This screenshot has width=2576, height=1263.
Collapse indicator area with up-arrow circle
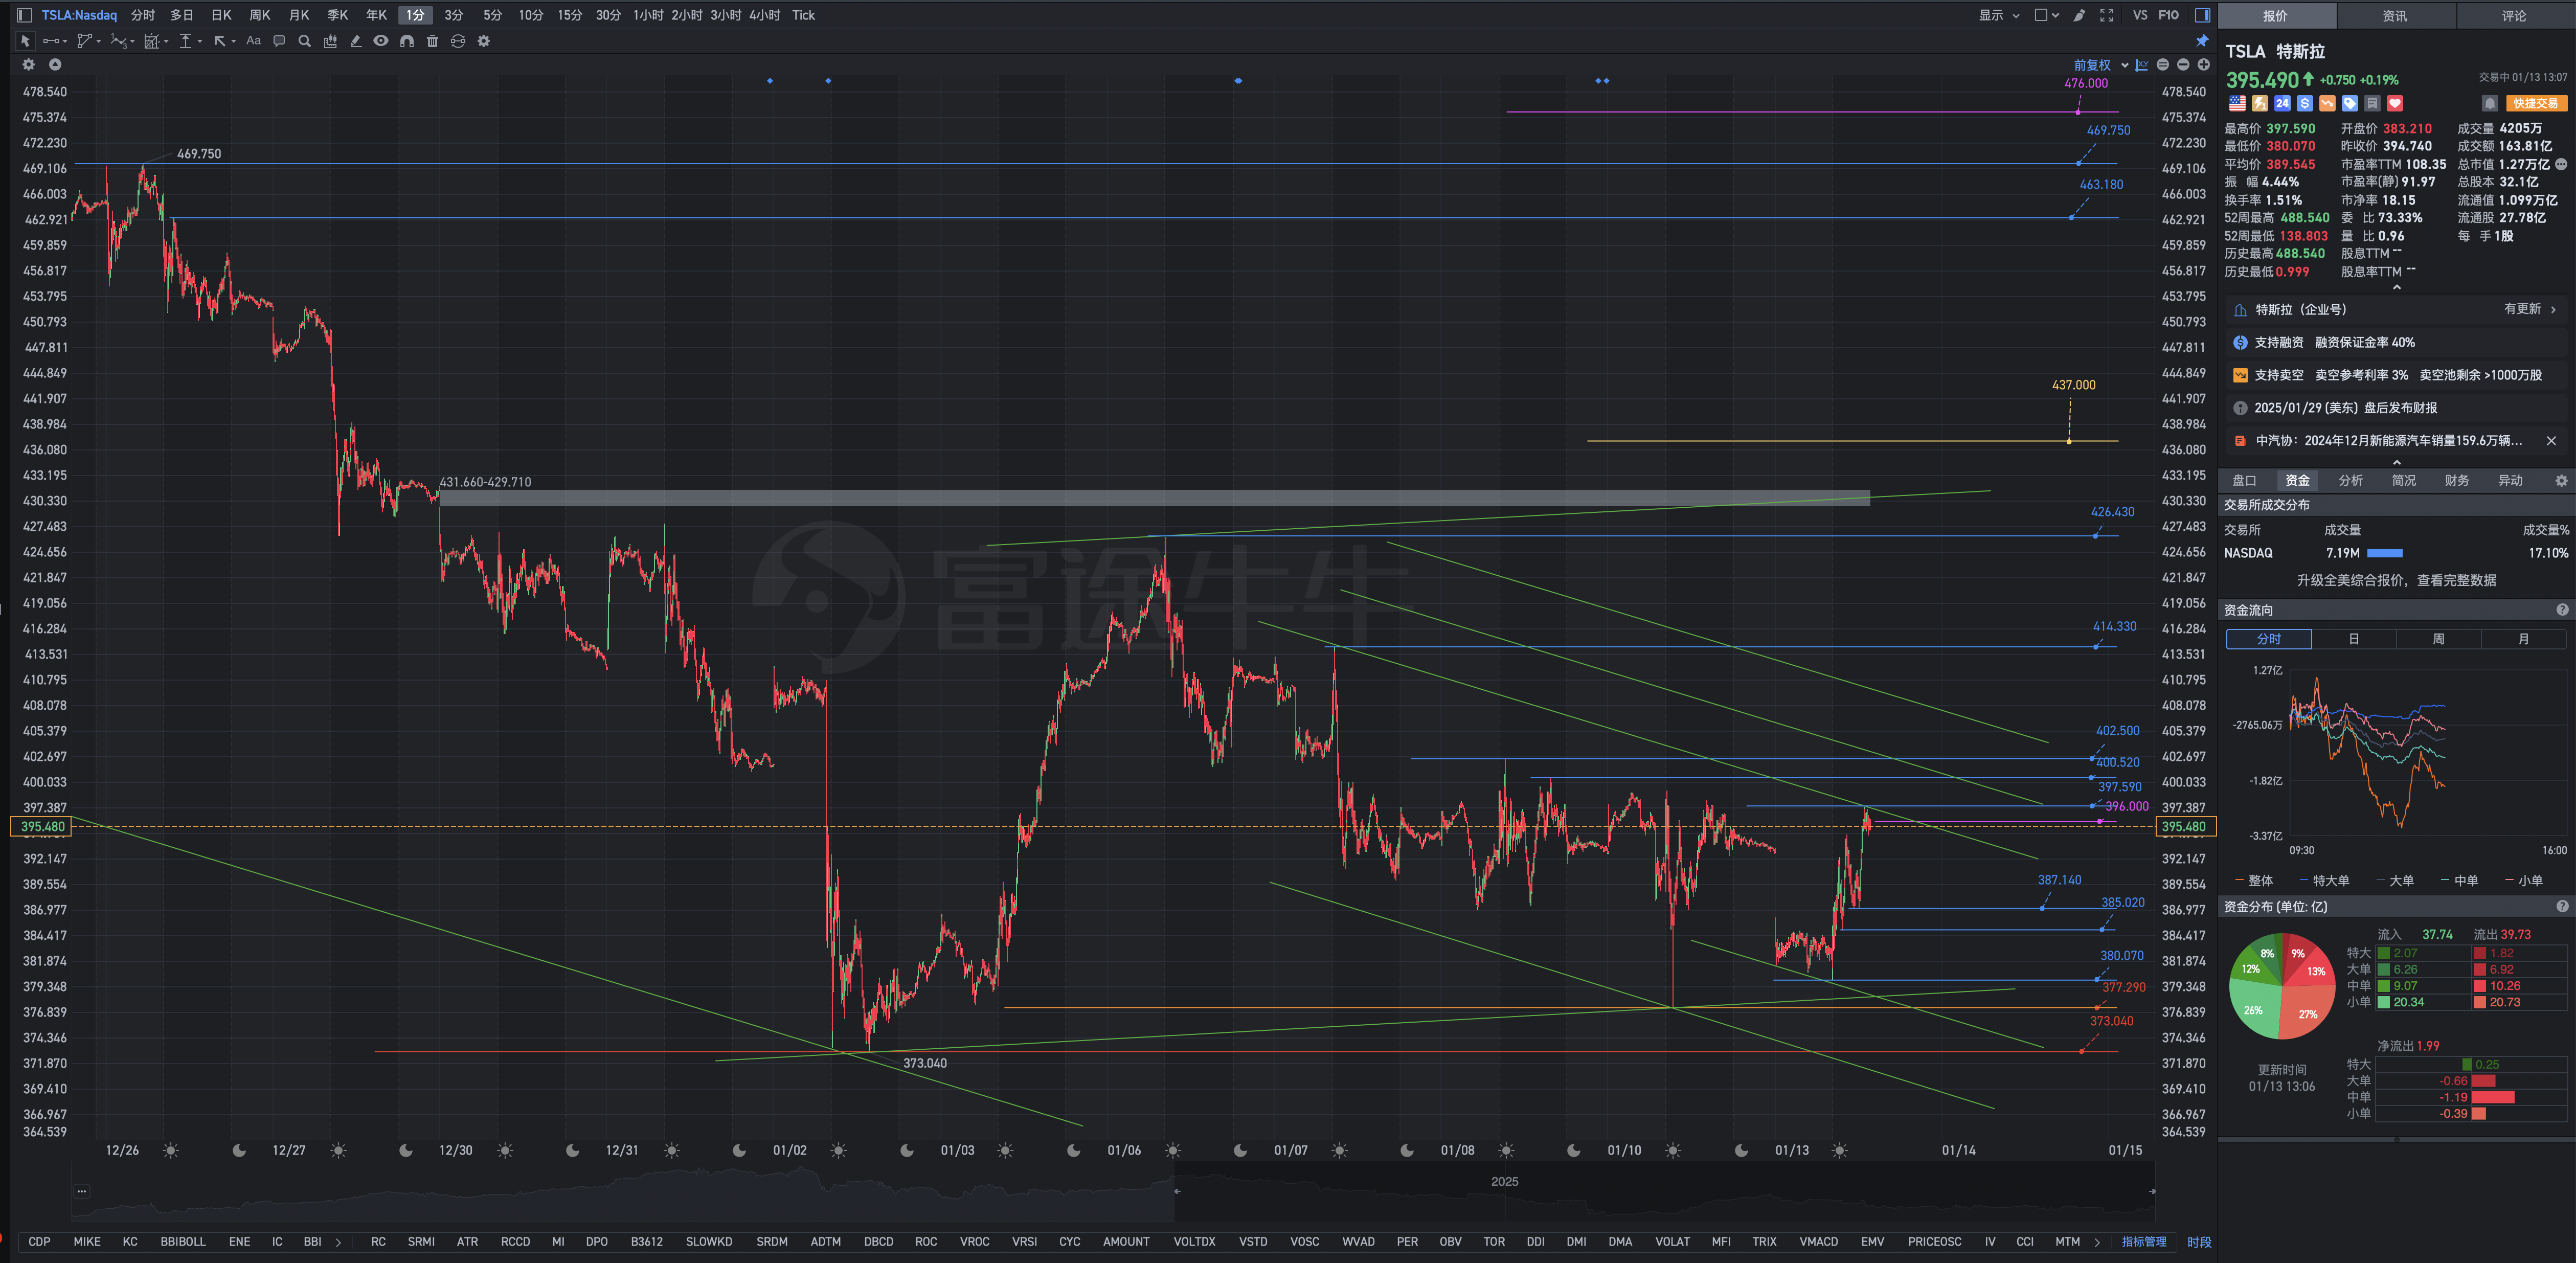click(x=55, y=64)
